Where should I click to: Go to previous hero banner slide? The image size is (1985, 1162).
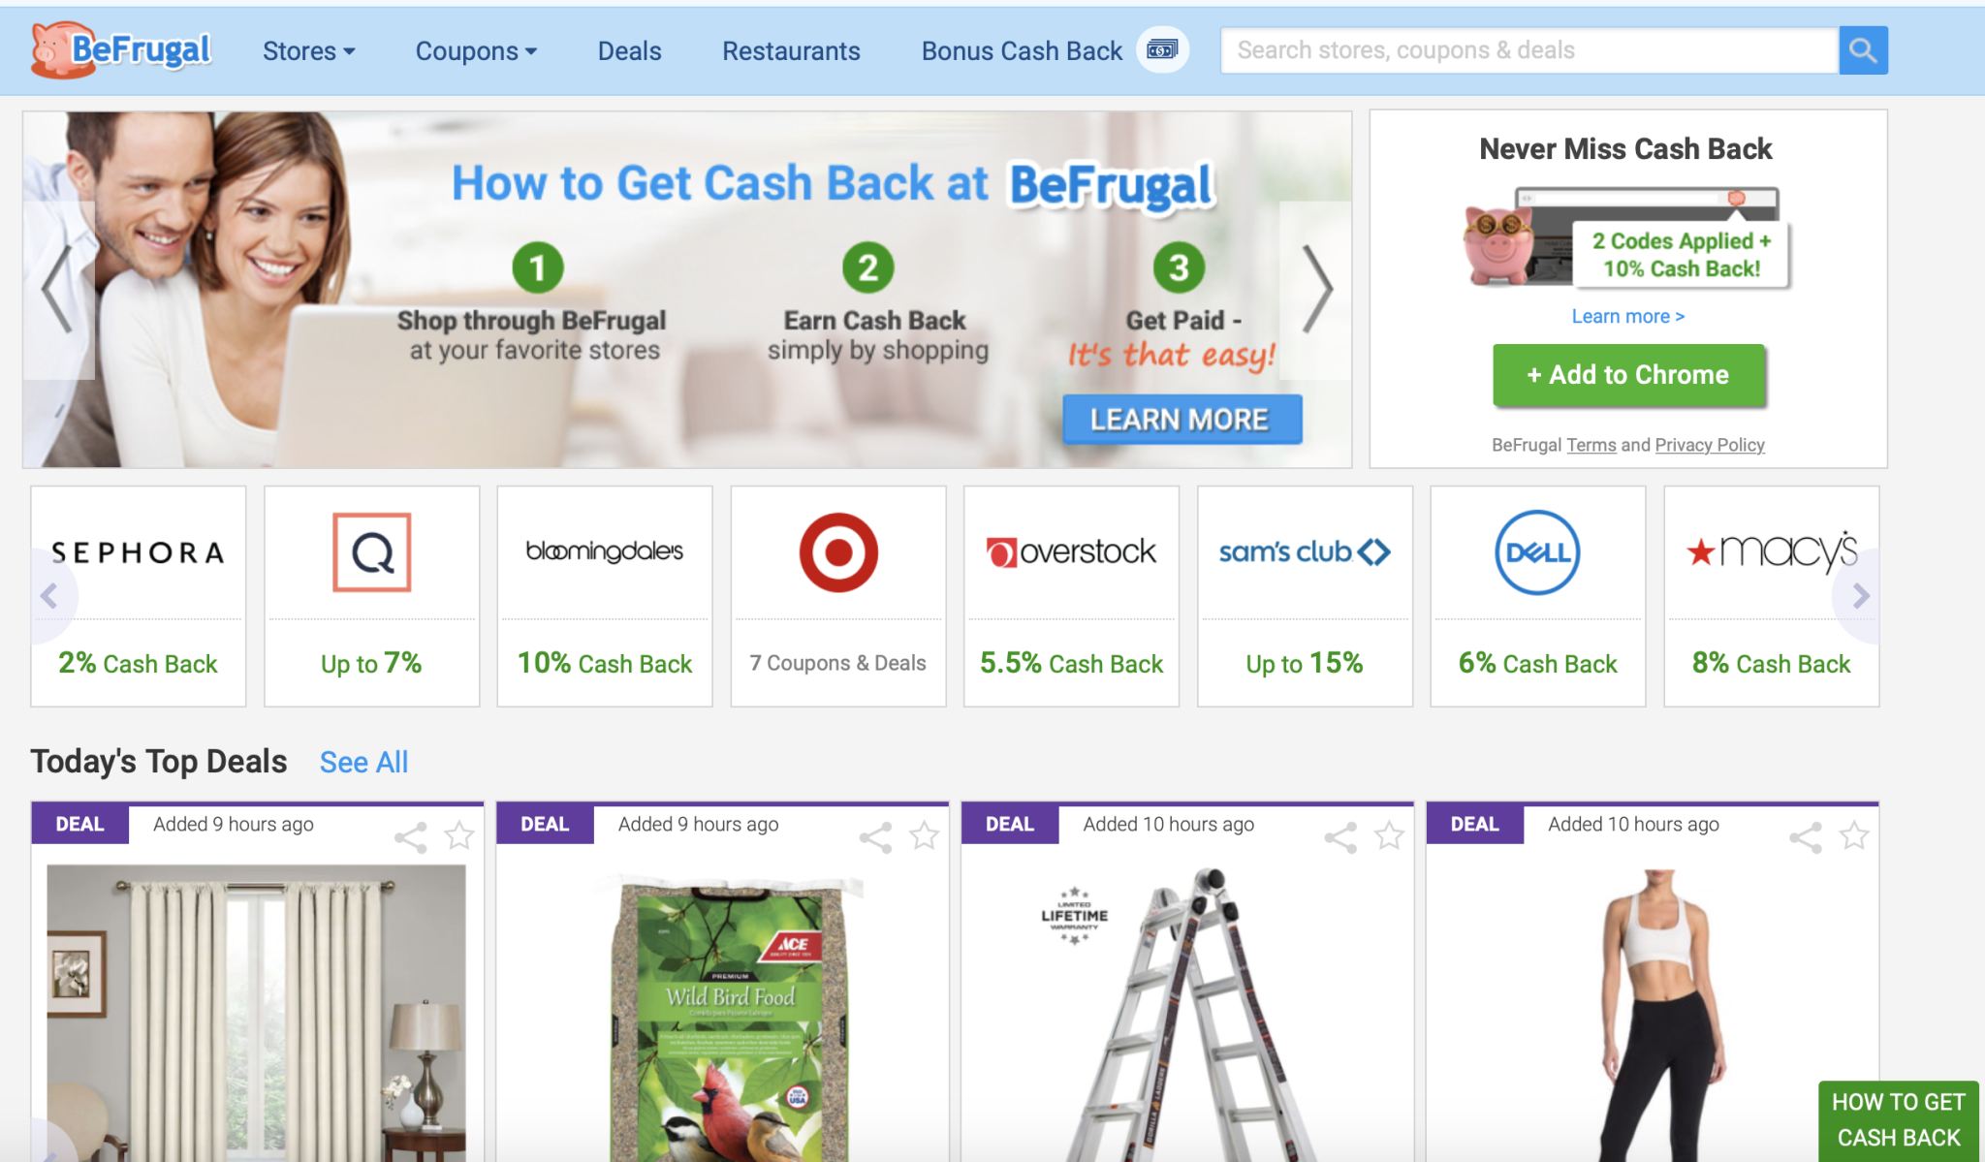pyautogui.click(x=58, y=289)
